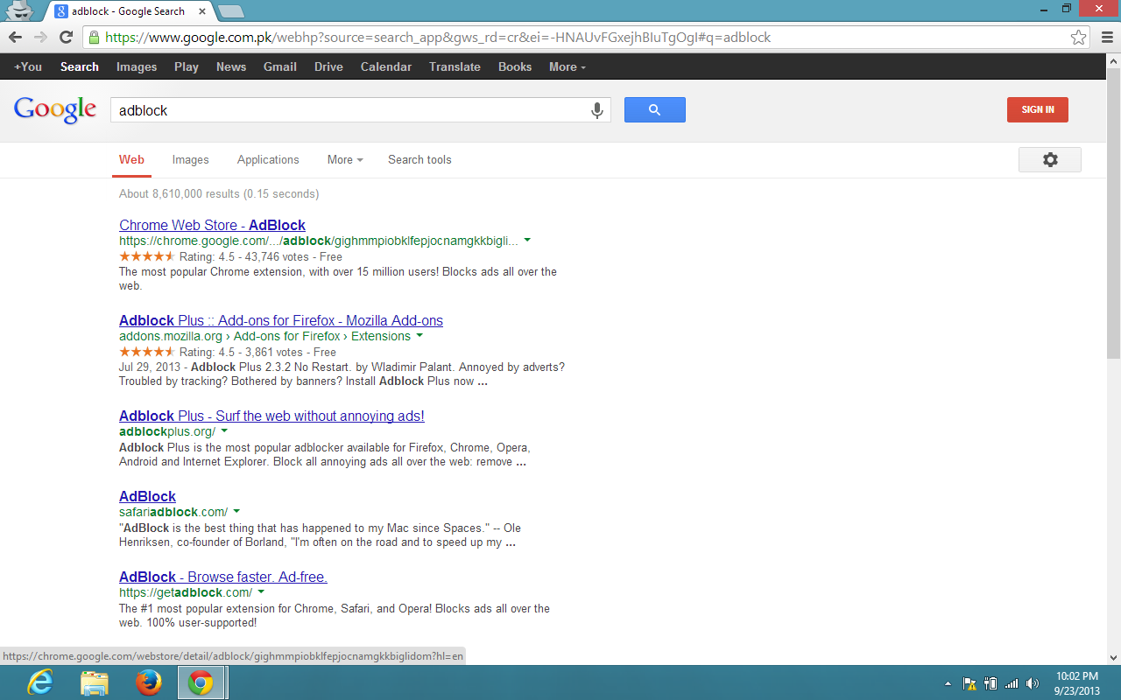Open Gmail from the top navigation bar

coord(279,66)
